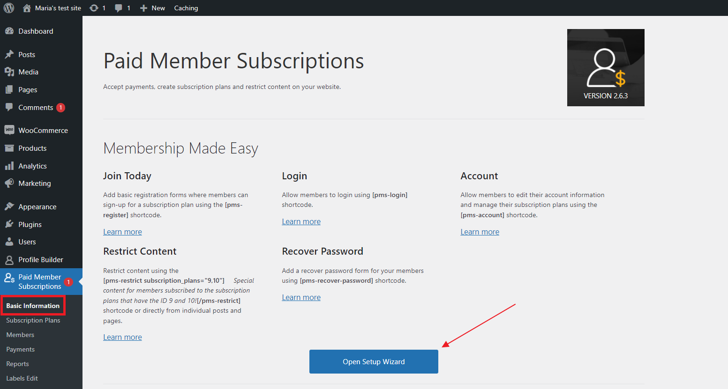
Task: Open Marketing via the megaphone icon
Action: click(9, 183)
